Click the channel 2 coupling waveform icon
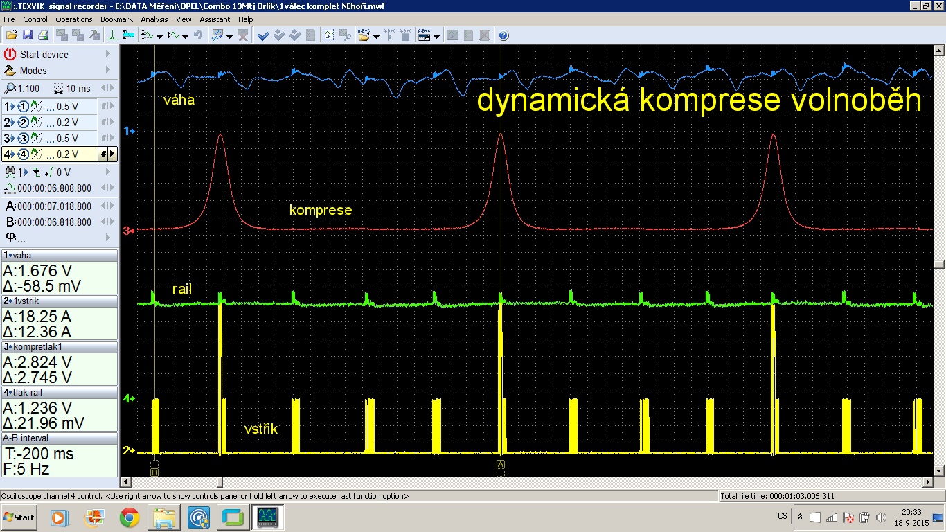The width and height of the screenshot is (946, 532). [36, 123]
